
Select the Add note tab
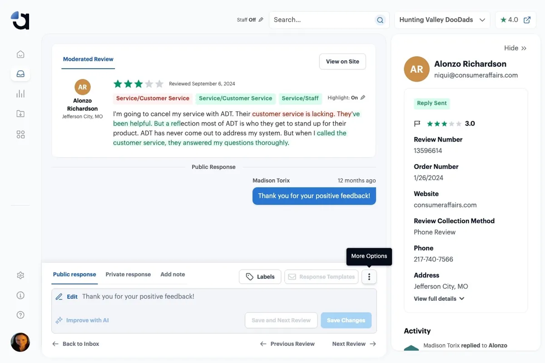coord(173,275)
